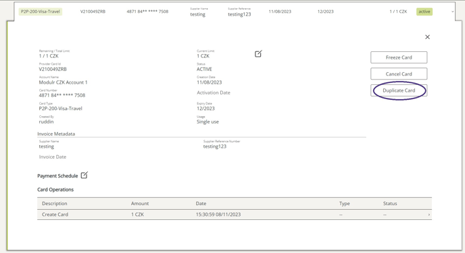Image resolution: width=465 pixels, height=253 pixels.
Task: Click the Modulr CZK Account 1 text
Action: click(63, 82)
